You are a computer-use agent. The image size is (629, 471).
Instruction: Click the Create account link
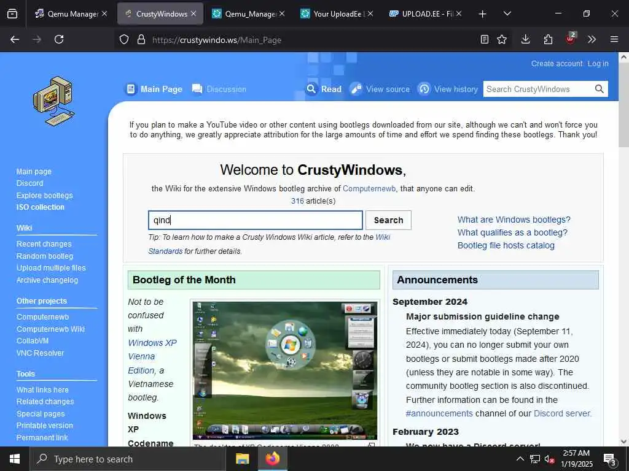[x=557, y=64]
